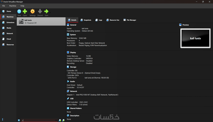Click the USB plug icon
Screen dimensions: 213x122
click(68, 98)
